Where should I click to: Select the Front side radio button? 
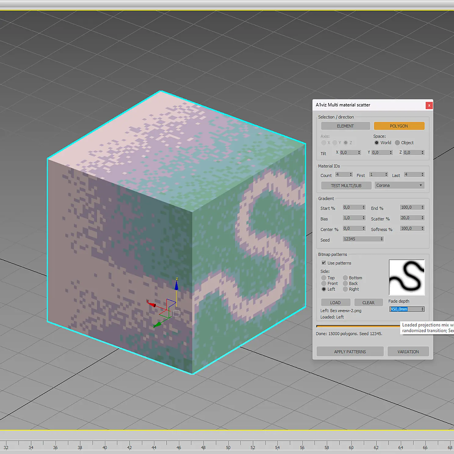[x=324, y=283]
